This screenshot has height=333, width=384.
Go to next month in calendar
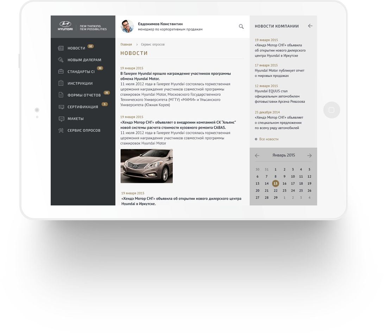(309, 155)
